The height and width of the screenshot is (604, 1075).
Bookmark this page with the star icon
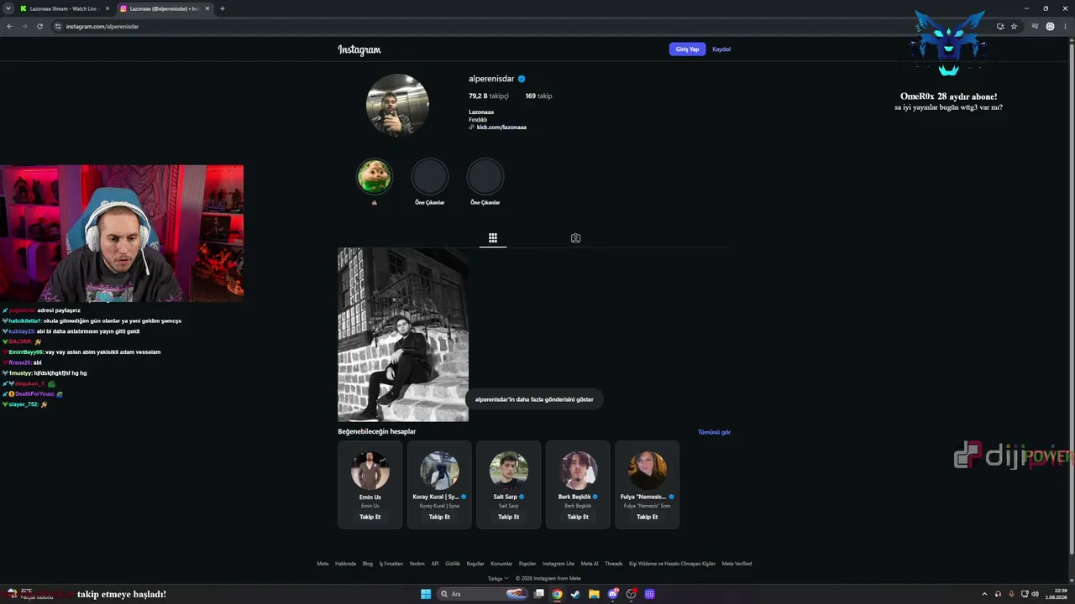coord(1014,26)
